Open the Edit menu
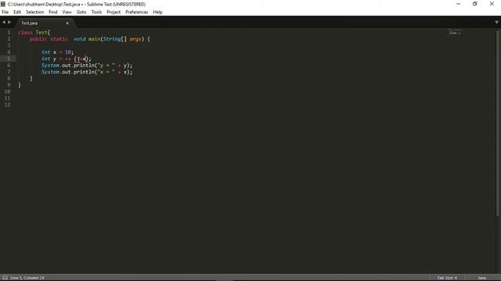The height and width of the screenshot is (281, 501). pos(17,12)
